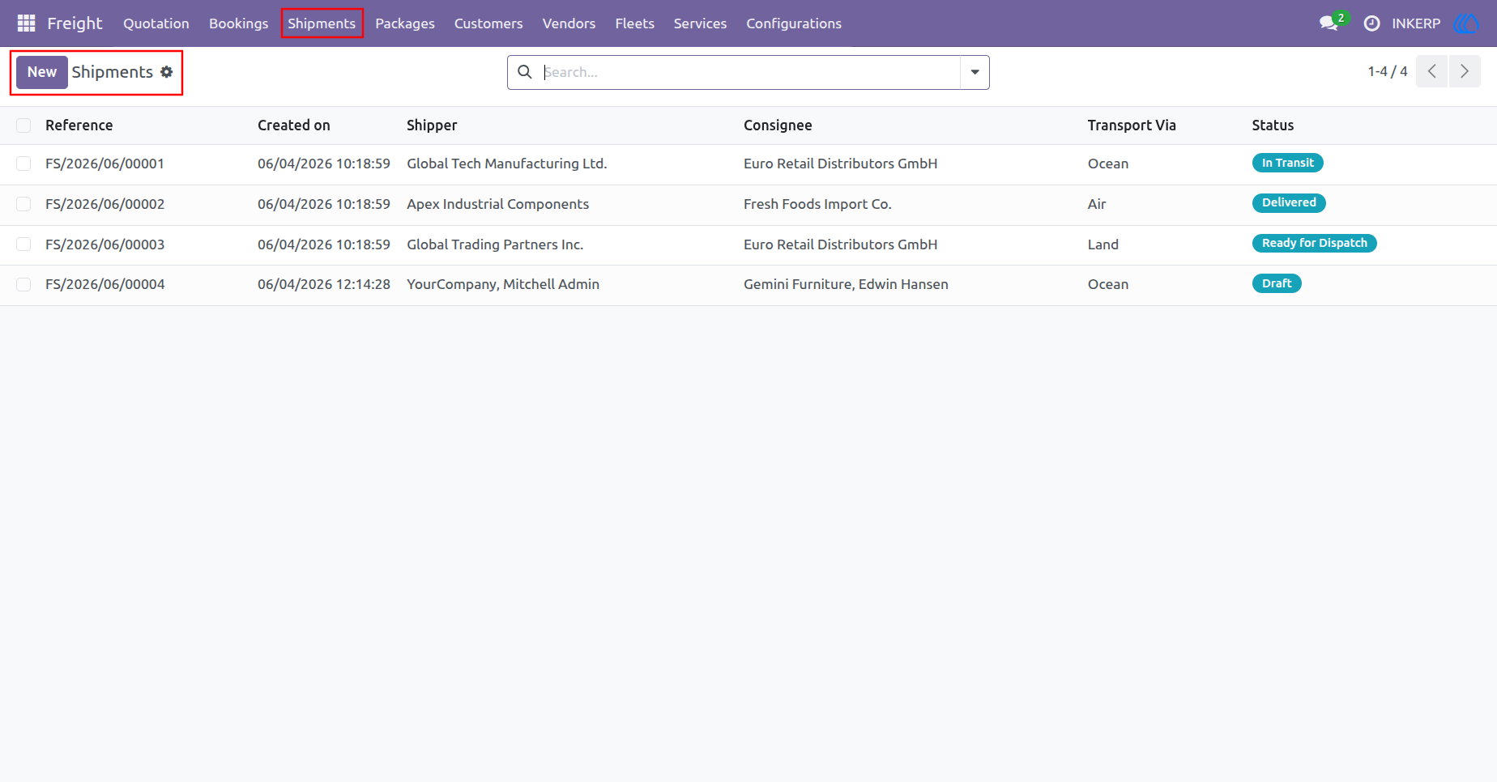Click the 1-4 / 4 pager counter

[1388, 71]
